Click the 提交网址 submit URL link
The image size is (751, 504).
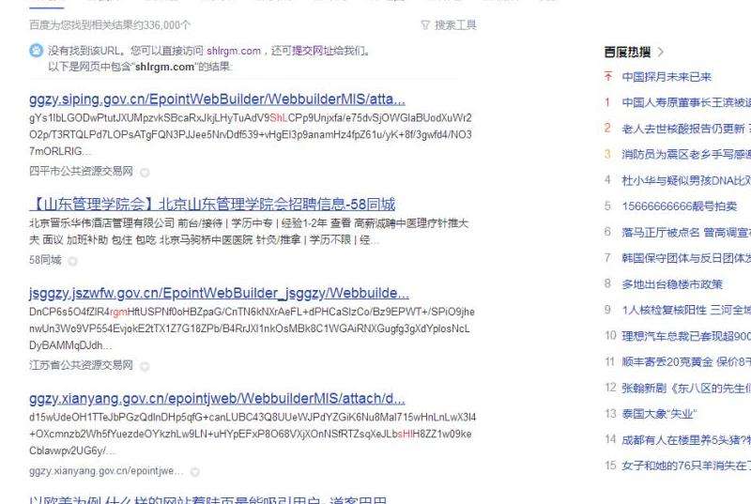(314, 51)
